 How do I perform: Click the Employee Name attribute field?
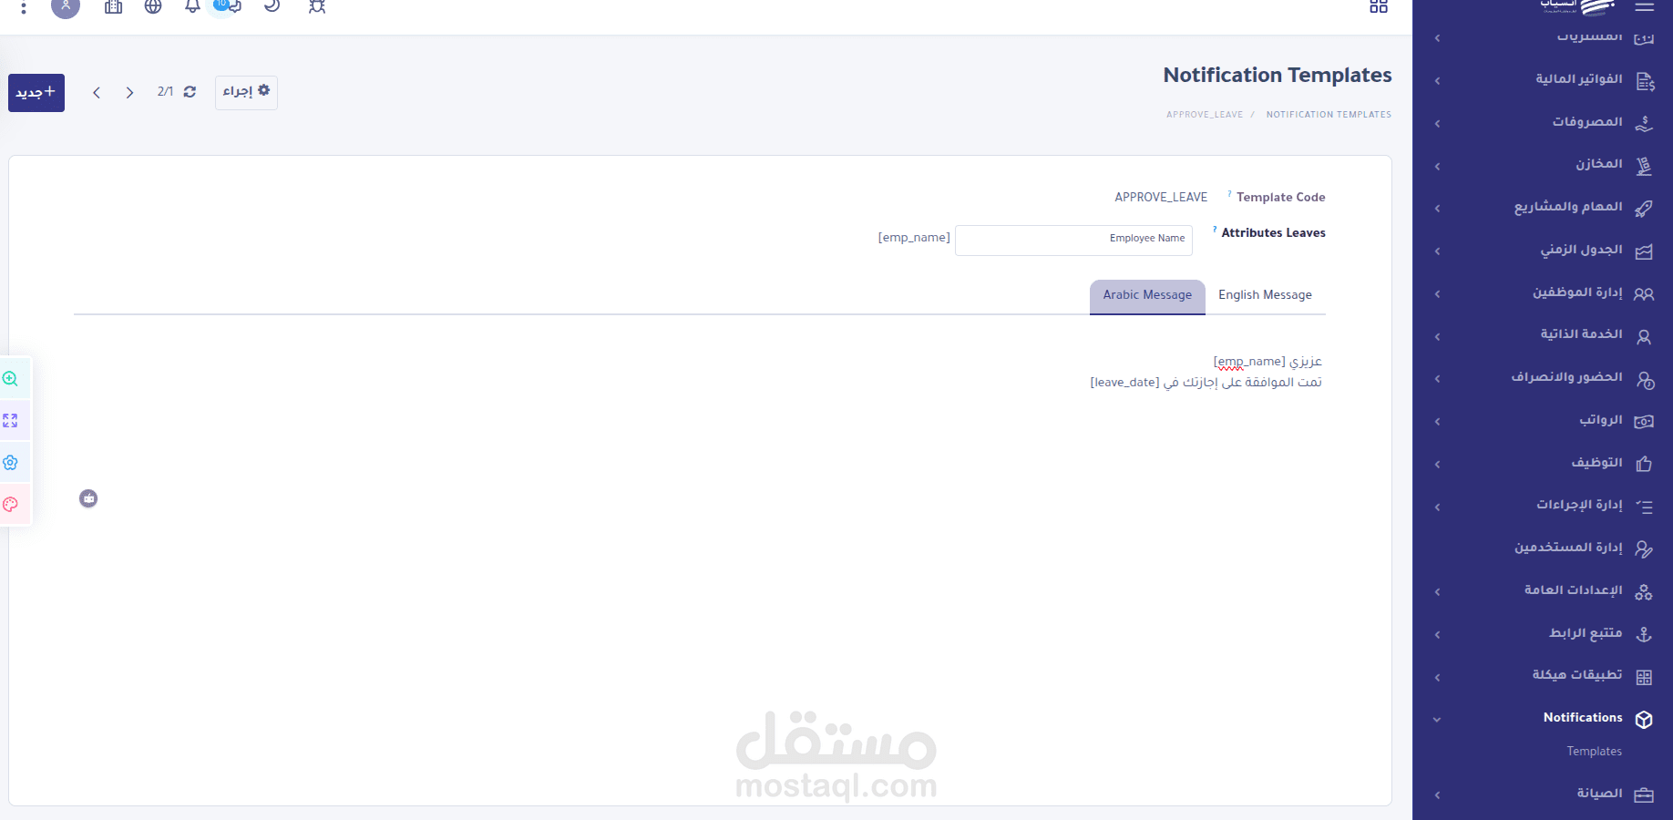pos(1073,240)
